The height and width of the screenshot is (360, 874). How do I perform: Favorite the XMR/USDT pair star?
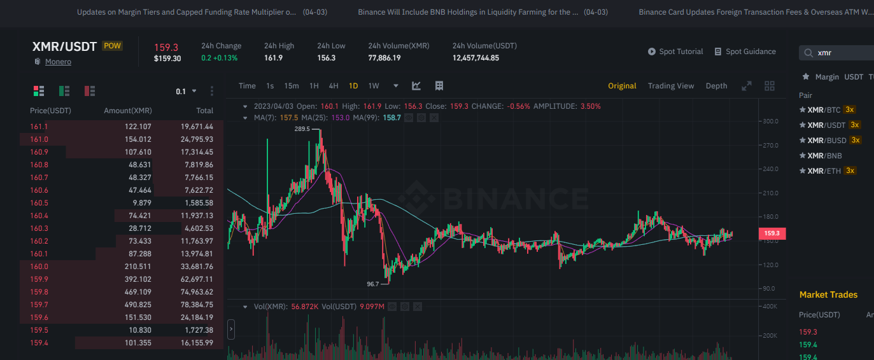[803, 125]
